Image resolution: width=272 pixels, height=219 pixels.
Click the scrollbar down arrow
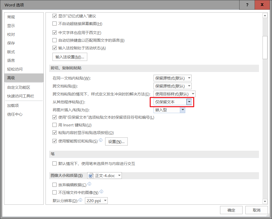[265, 202]
